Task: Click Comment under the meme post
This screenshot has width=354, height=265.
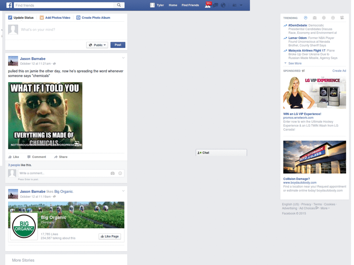Action: (37, 157)
